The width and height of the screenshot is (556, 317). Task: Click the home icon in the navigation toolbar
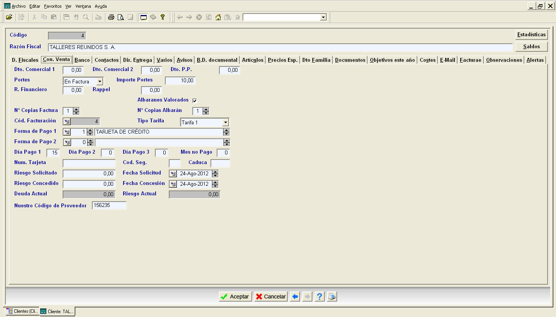[218, 17]
